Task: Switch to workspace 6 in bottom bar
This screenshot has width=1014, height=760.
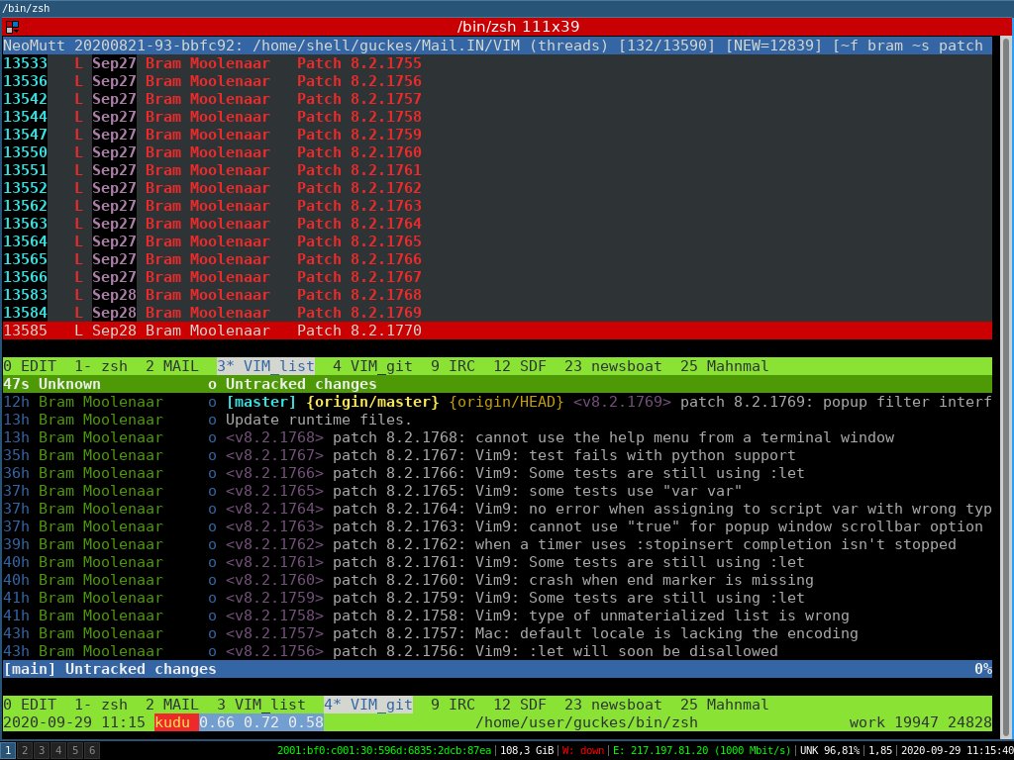Action: click(92, 751)
